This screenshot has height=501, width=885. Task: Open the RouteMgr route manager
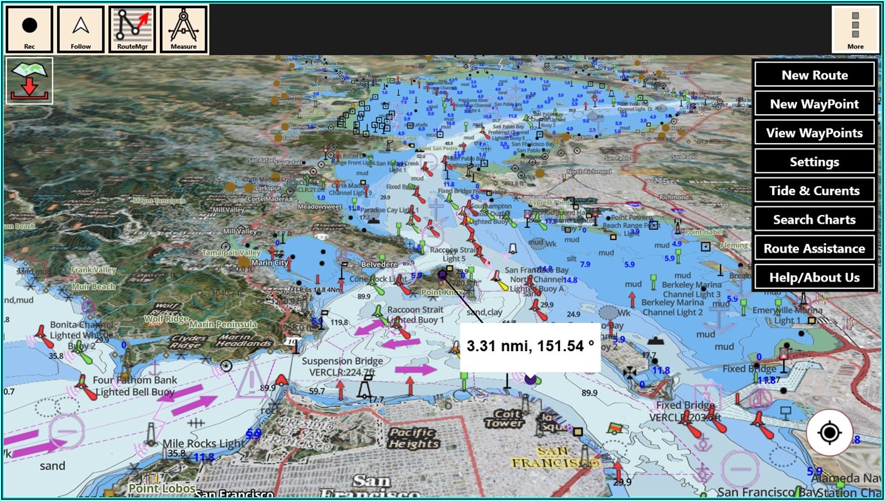(132, 29)
